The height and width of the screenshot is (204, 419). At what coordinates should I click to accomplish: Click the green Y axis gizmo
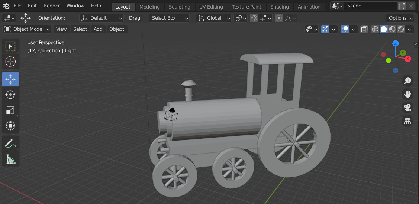click(403, 53)
